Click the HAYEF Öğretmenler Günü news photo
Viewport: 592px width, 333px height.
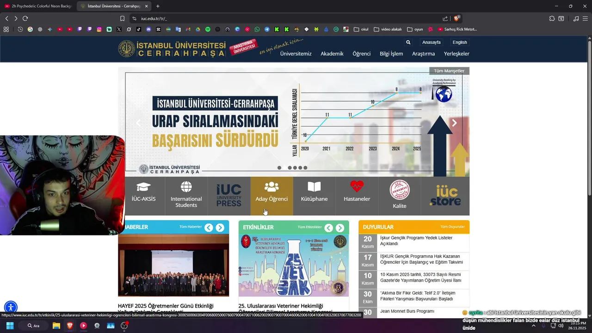[x=173, y=265]
